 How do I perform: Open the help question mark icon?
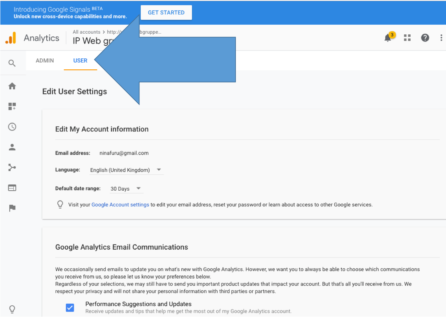[x=425, y=38]
